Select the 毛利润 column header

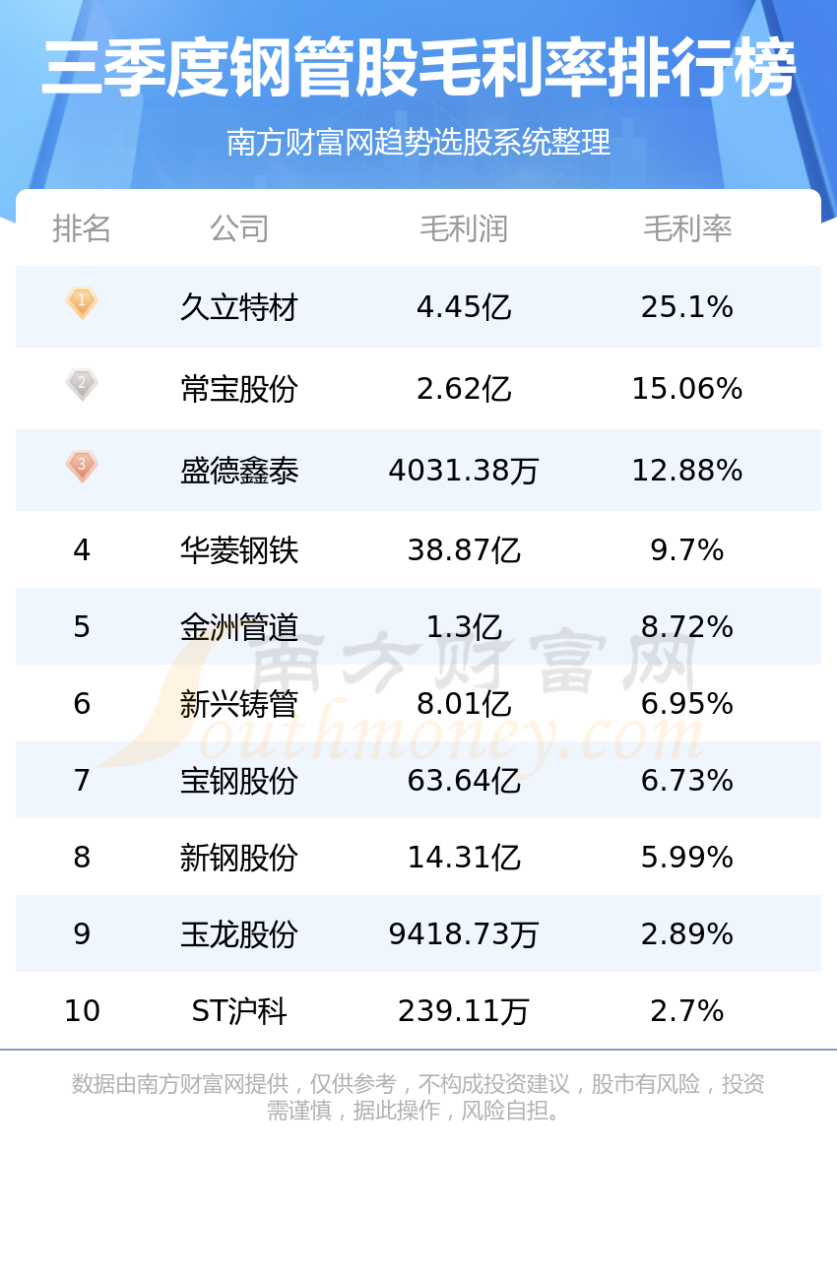[x=464, y=228]
